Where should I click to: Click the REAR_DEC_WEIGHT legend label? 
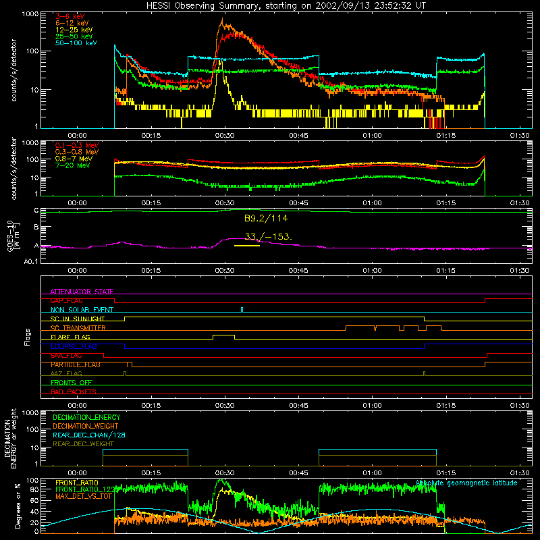pyautogui.click(x=83, y=444)
